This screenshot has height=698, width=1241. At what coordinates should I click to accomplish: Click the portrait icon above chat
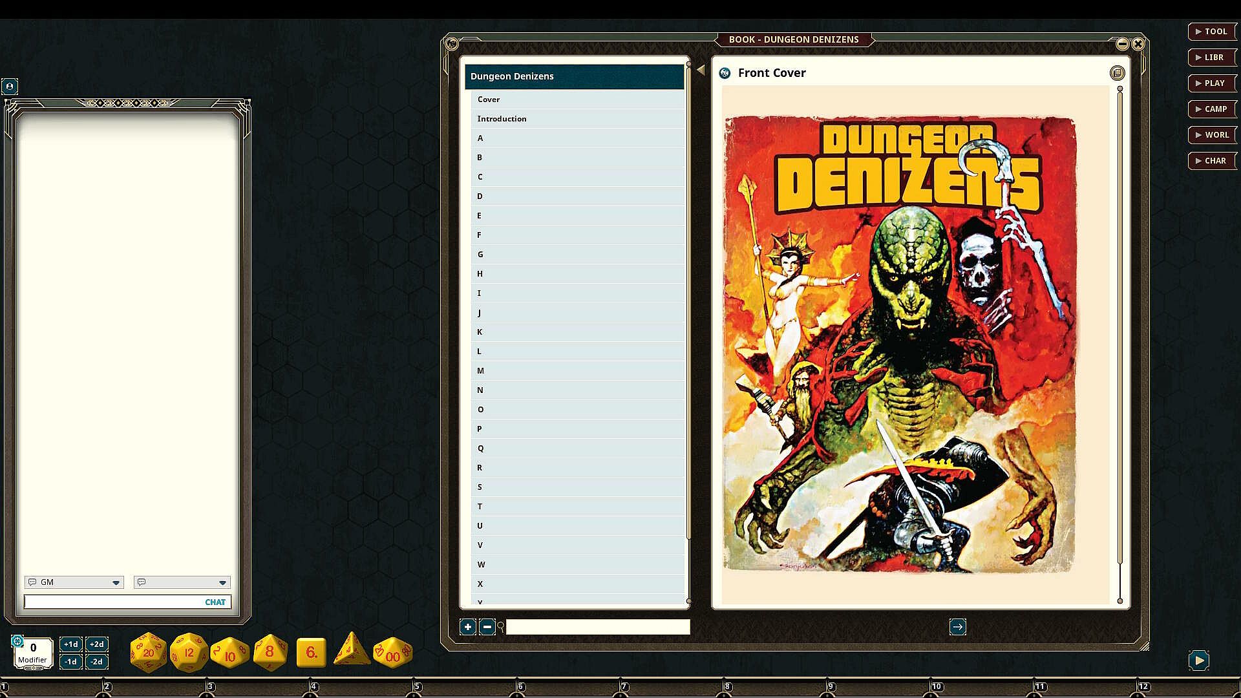click(10, 86)
